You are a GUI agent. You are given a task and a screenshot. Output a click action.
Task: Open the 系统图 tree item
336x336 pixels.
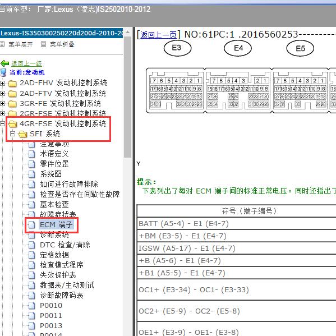click(x=51, y=174)
